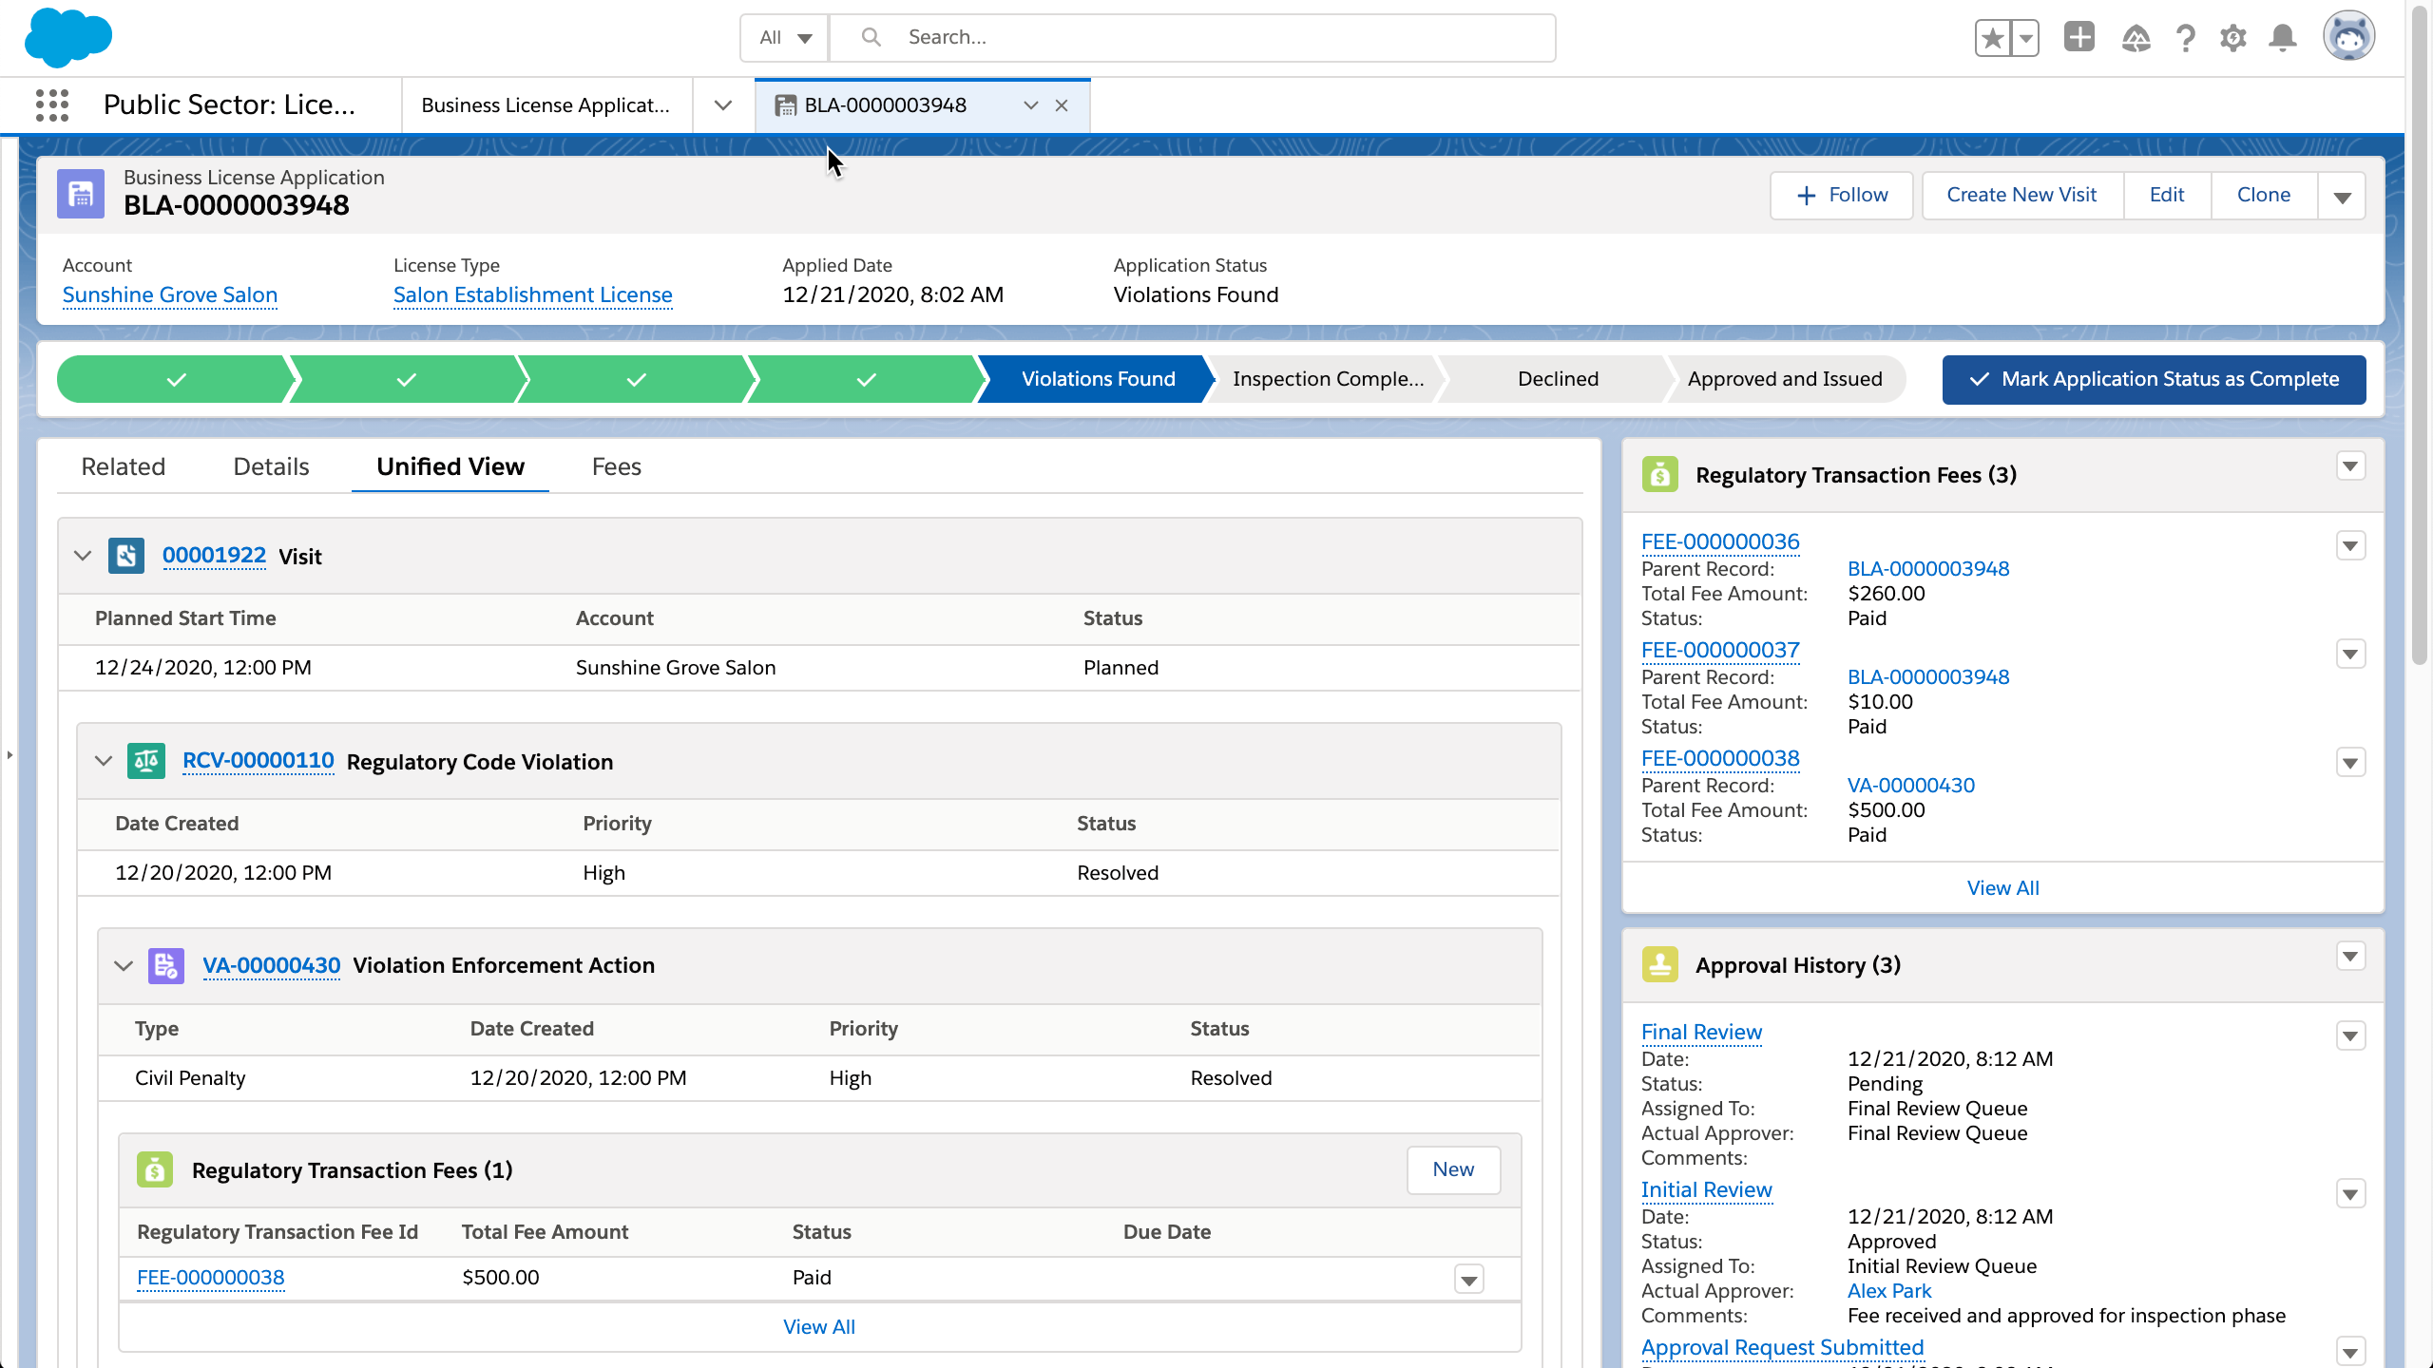
Task: Click the user avatar profile icon
Action: (2348, 38)
